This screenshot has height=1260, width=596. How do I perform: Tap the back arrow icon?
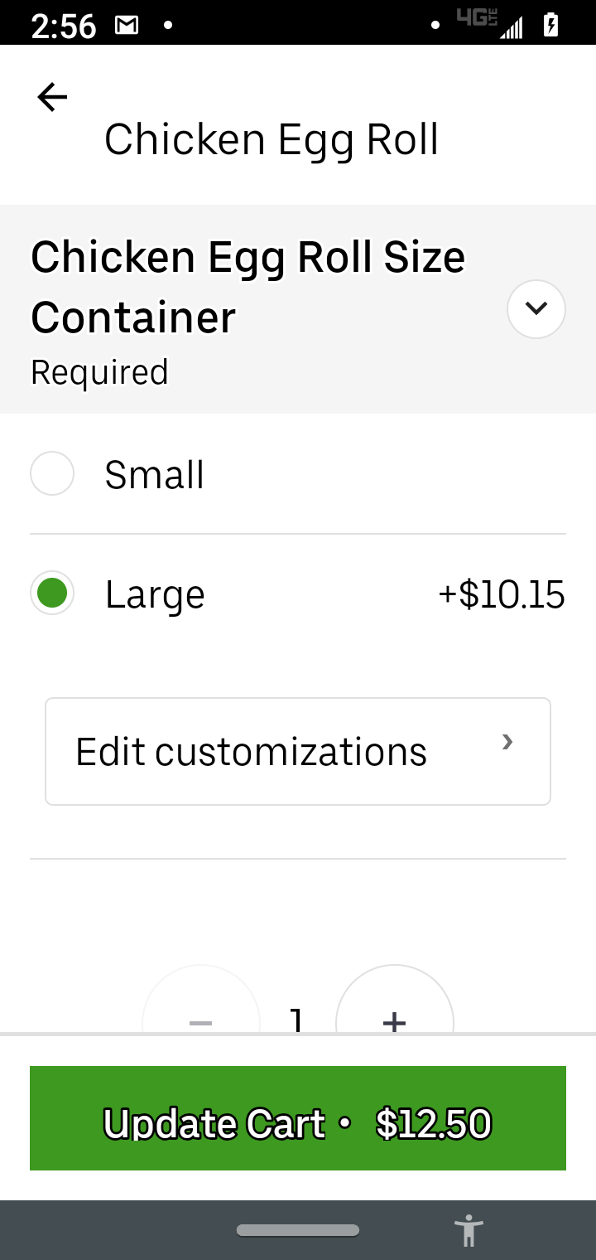[x=52, y=98]
